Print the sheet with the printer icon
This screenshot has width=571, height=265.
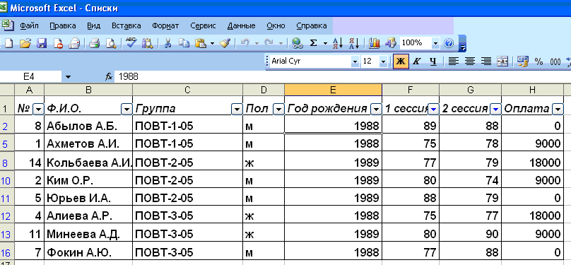pos(94,44)
